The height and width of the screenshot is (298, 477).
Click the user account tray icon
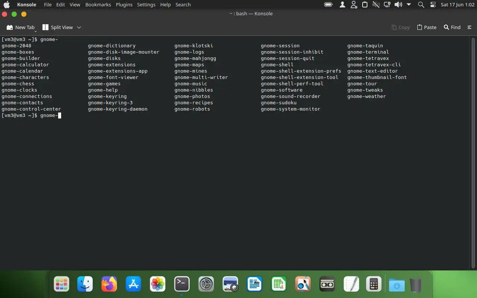pyautogui.click(x=342, y=4)
